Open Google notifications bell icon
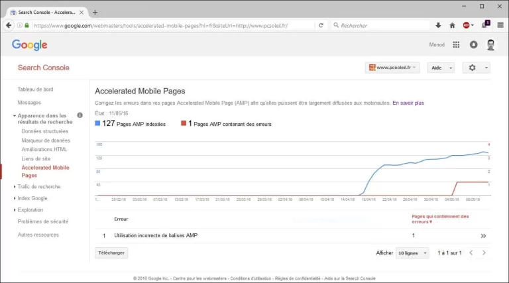This screenshot has width=509, height=283. (474, 45)
